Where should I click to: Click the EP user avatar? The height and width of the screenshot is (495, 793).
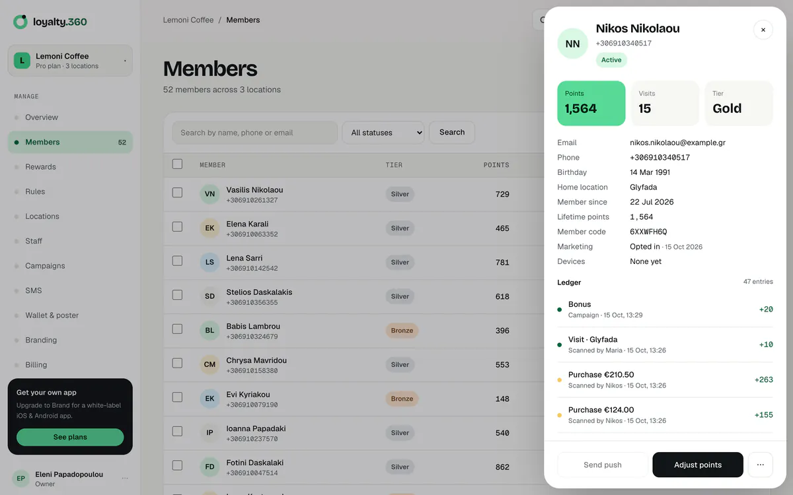[21, 478]
